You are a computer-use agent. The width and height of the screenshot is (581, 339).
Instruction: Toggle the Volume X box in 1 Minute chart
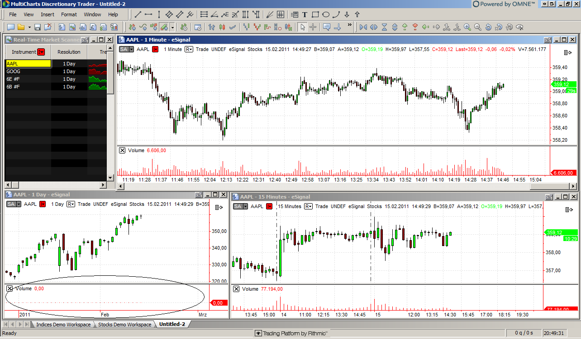(122, 150)
